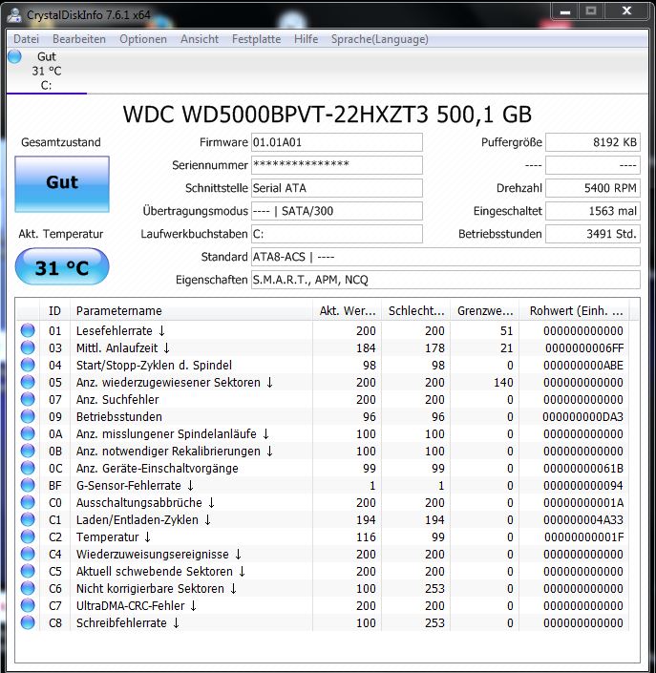This screenshot has width=656, height=673.
Task: Click the Akt. Wer... column header
Action: pos(347,311)
